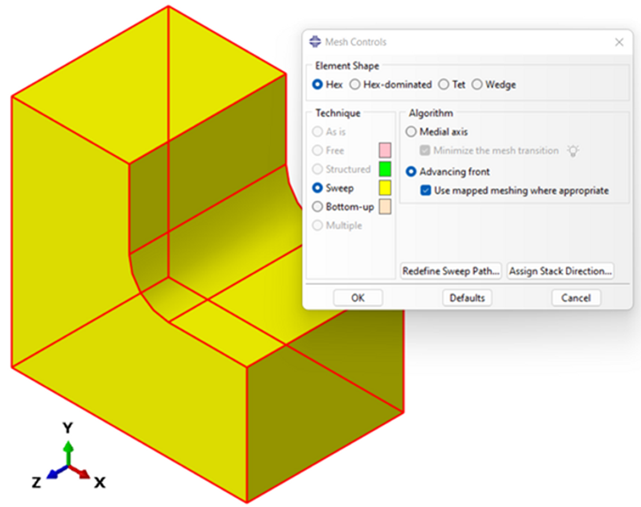Viewport: 641px width, 507px height.
Task: Uncheck Use mapped meshing where appropriate
Action: tap(426, 190)
